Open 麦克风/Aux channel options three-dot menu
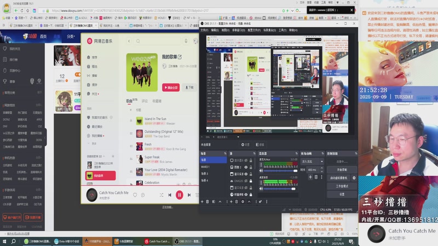Image resolution: width=438 pixels, height=246 pixels. pyautogui.click(x=261, y=165)
